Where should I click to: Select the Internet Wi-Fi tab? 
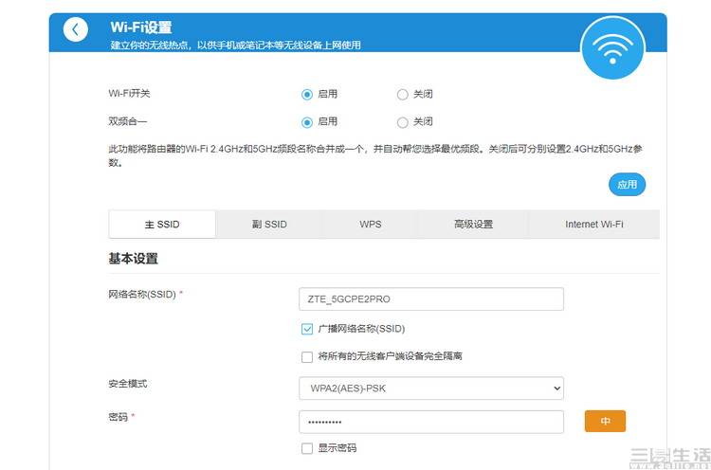(x=593, y=225)
